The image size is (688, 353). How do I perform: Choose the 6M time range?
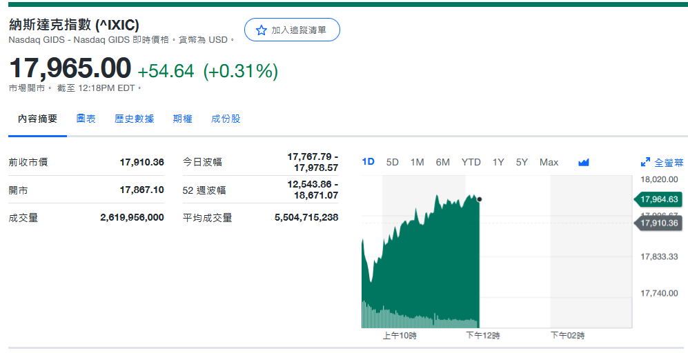[442, 162]
